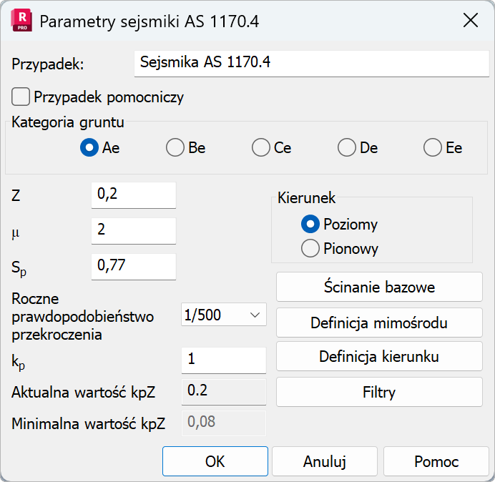Open Definicja mimośrodu settings
Screen dimensions: 495x482
point(379,323)
